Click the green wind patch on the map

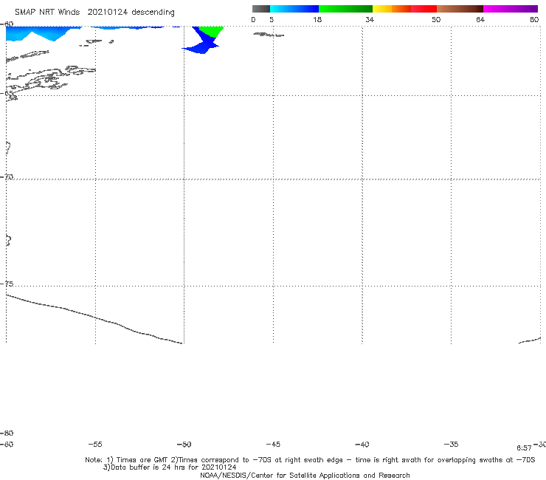(211, 31)
